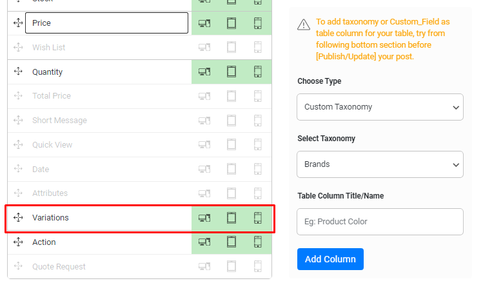Image resolution: width=483 pixels, height=292 pixels.
Task: Toggle mobile visibility for Attributes column
Action: (x=258, y=193)
